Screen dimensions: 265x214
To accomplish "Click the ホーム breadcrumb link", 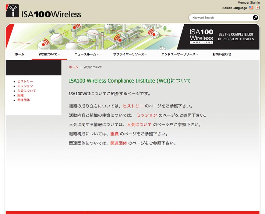I will 73,67.
